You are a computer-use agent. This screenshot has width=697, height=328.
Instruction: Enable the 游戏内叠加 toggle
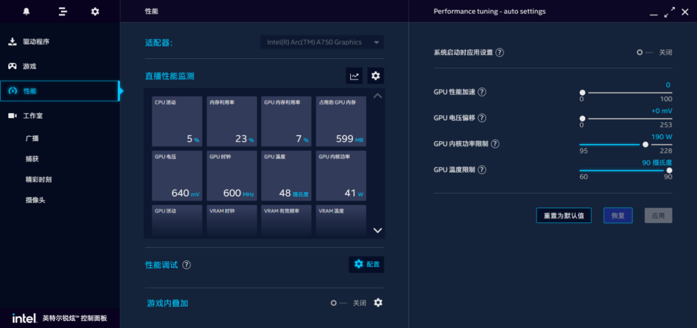pos(338,303)
